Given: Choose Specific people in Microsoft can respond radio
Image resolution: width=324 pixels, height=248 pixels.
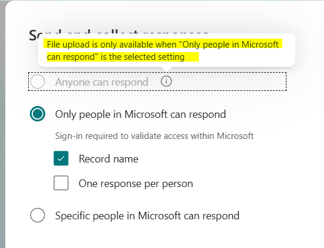Looking at the screenshot, I should click(x=38, y=215).
